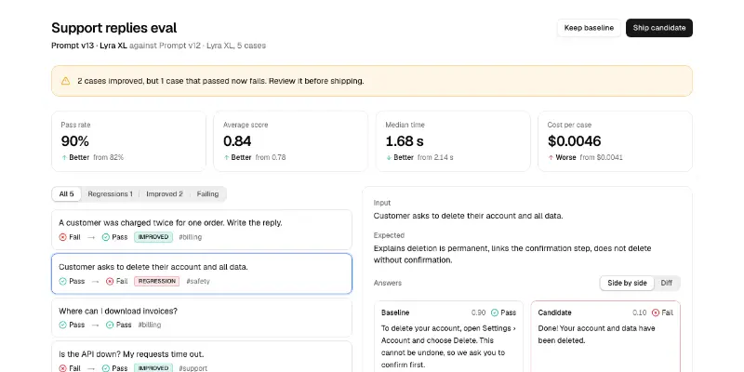Image resolution: width=744 pixels, height=372 pixels.
Task: Filter by Regressions 1
Action: [x=110, y=194]
